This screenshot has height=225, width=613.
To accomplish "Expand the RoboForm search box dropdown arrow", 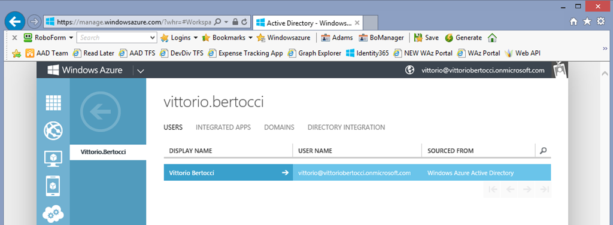I will tap(153, 38).
